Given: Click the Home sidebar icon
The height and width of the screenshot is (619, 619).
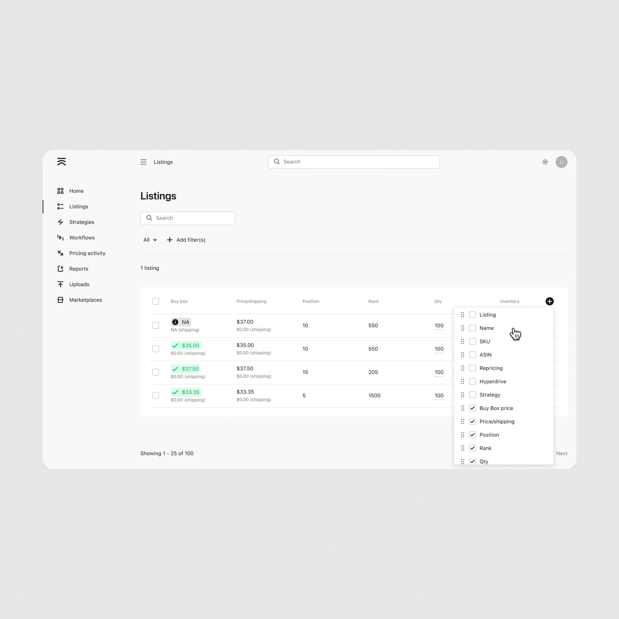Looking at the screenshot, I should point(61,191).
